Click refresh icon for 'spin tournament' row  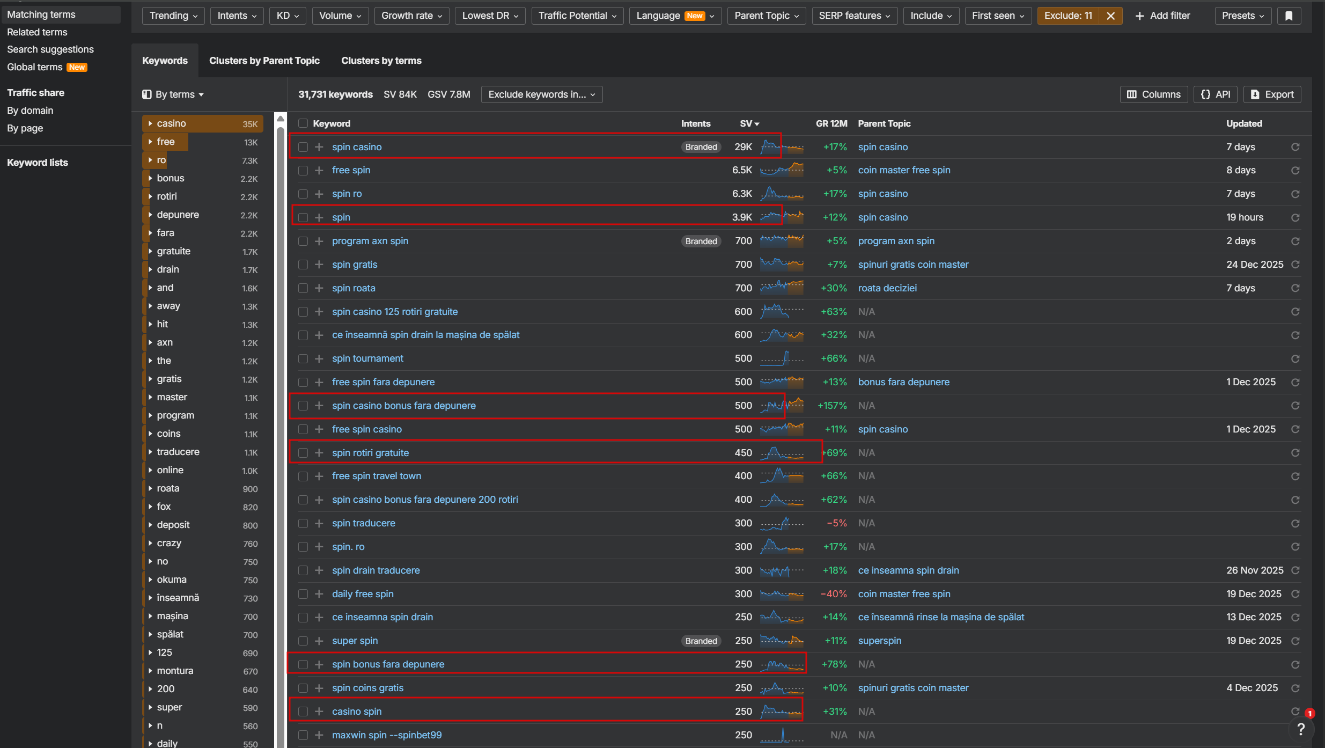point(1295,358)
